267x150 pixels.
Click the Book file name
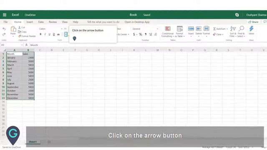point(133,15)
